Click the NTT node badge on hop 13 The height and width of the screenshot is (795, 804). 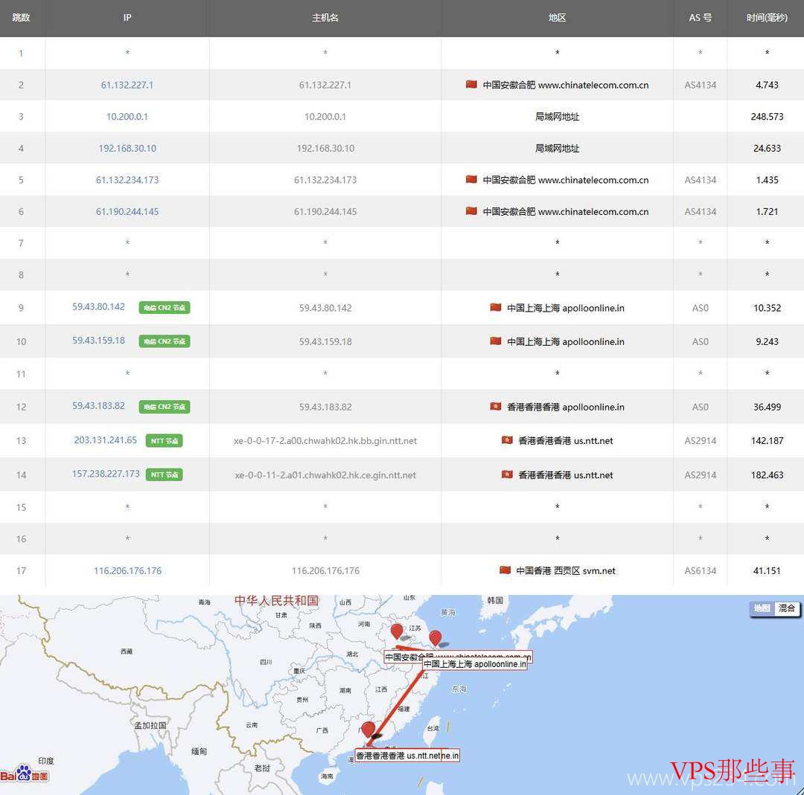(x=164, y=440)
